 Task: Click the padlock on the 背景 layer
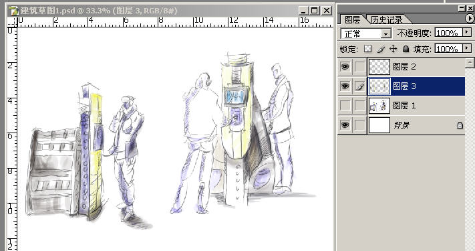point(460,125)
